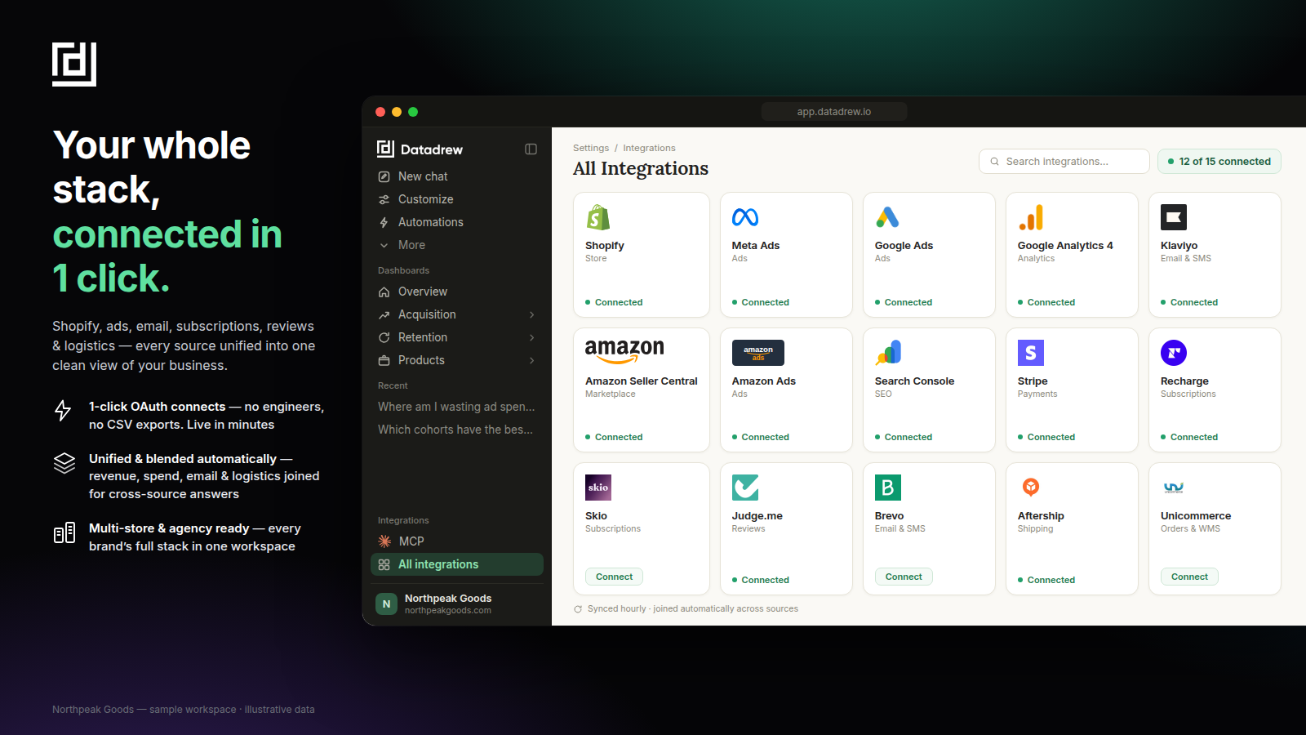The width and height of the screenshot is (1306, 735).
Task: Open the MCP integrations entry
Action: coord(457,541)
